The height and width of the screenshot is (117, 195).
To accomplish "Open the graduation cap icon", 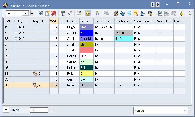I will pyautogui.click(x=150, y=13).
